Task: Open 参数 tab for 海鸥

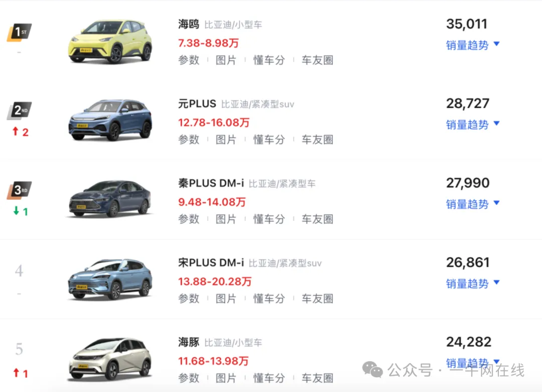Action: (x=189, y=60)
